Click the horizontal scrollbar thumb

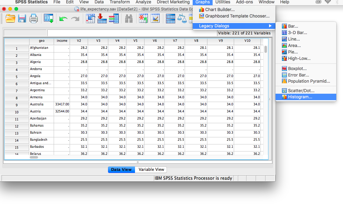tap(34, 157)
